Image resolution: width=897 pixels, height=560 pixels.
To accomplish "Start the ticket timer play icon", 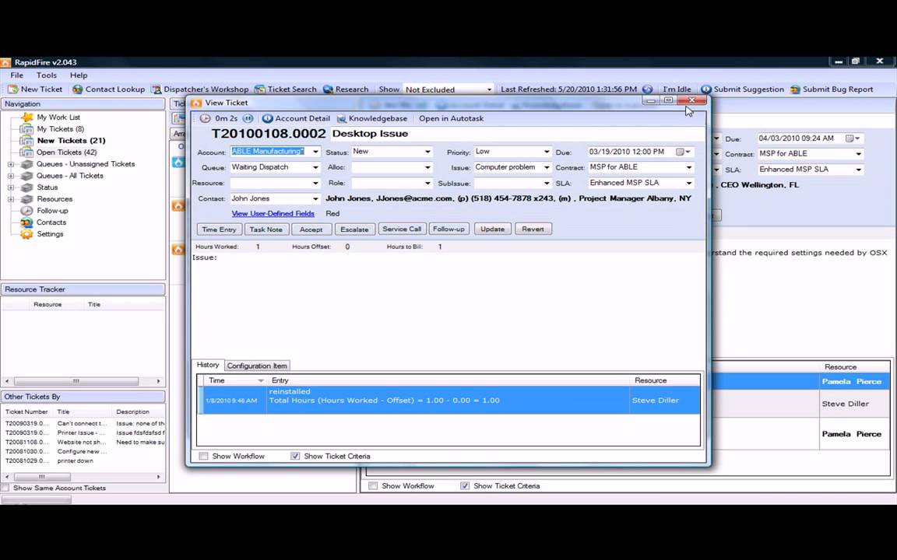I will tap(206, 119).
